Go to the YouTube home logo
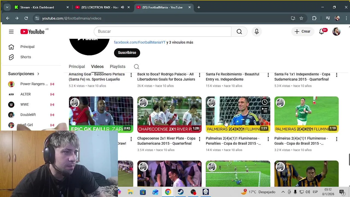This screenshot has width=350, height=197. 32,32
